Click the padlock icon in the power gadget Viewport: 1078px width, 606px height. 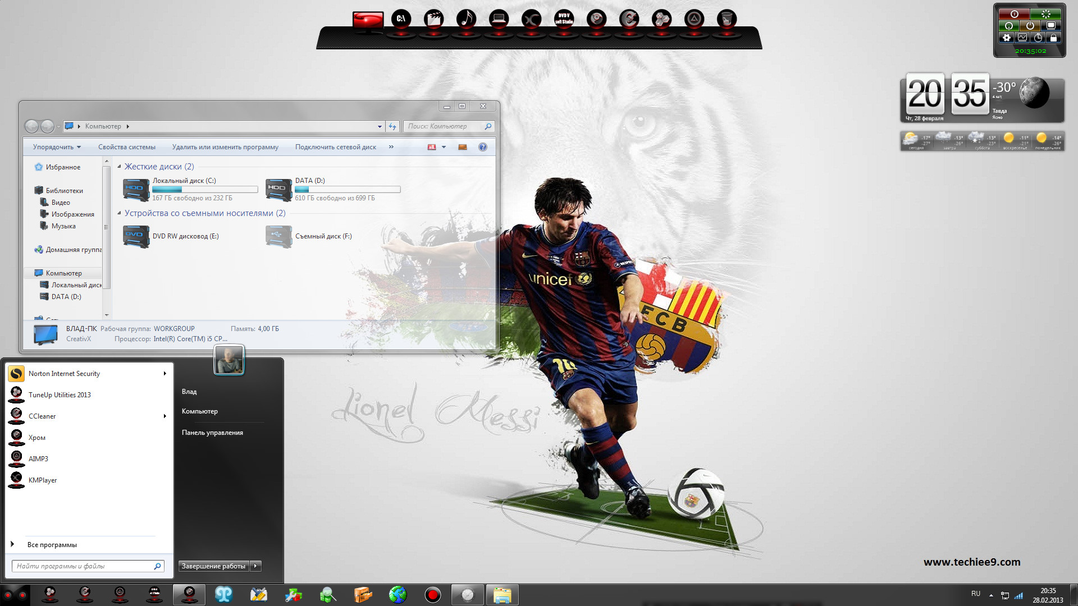tap(1053, 38)
